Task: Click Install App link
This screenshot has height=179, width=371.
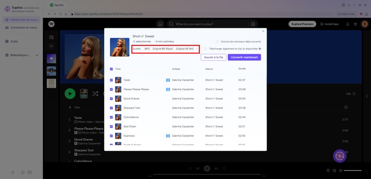Action: click(x=329, y=24)
